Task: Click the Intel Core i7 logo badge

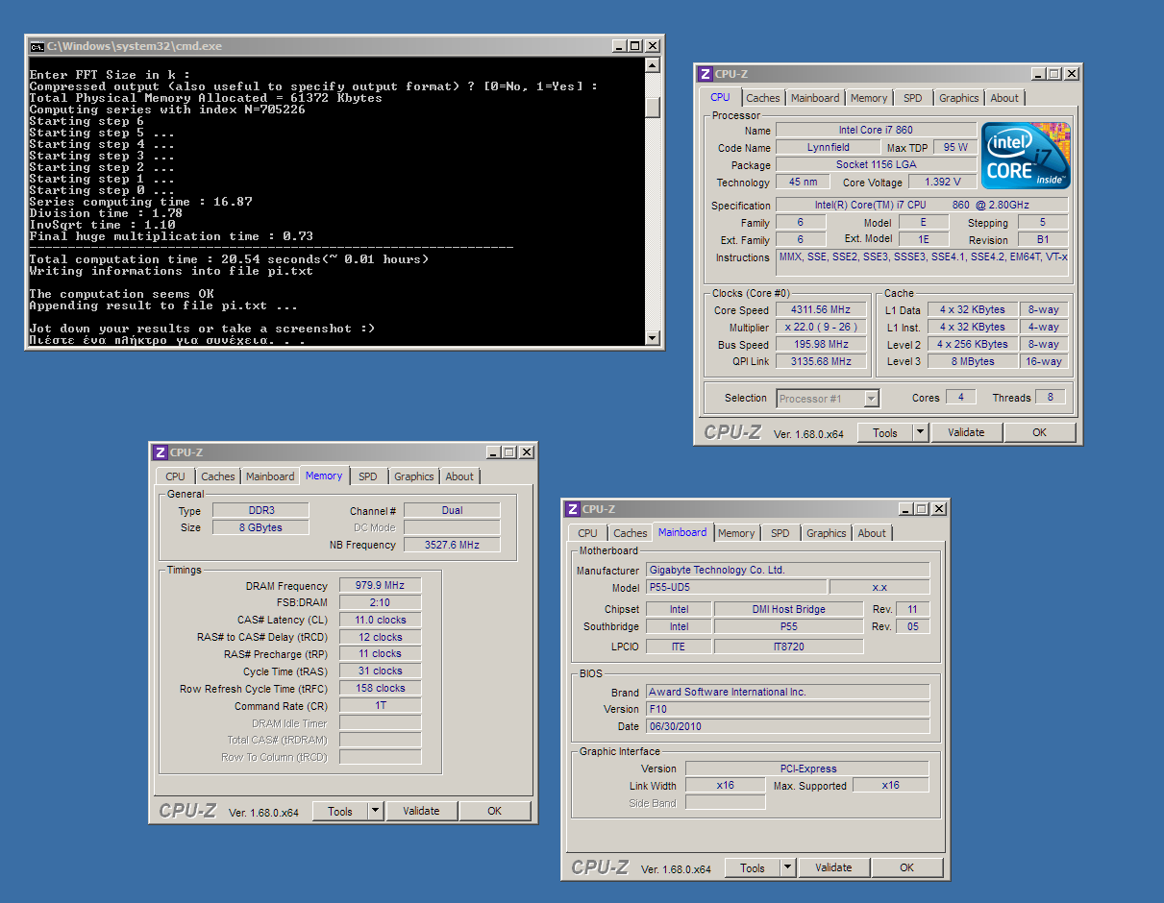Action: pos(1026,156)
